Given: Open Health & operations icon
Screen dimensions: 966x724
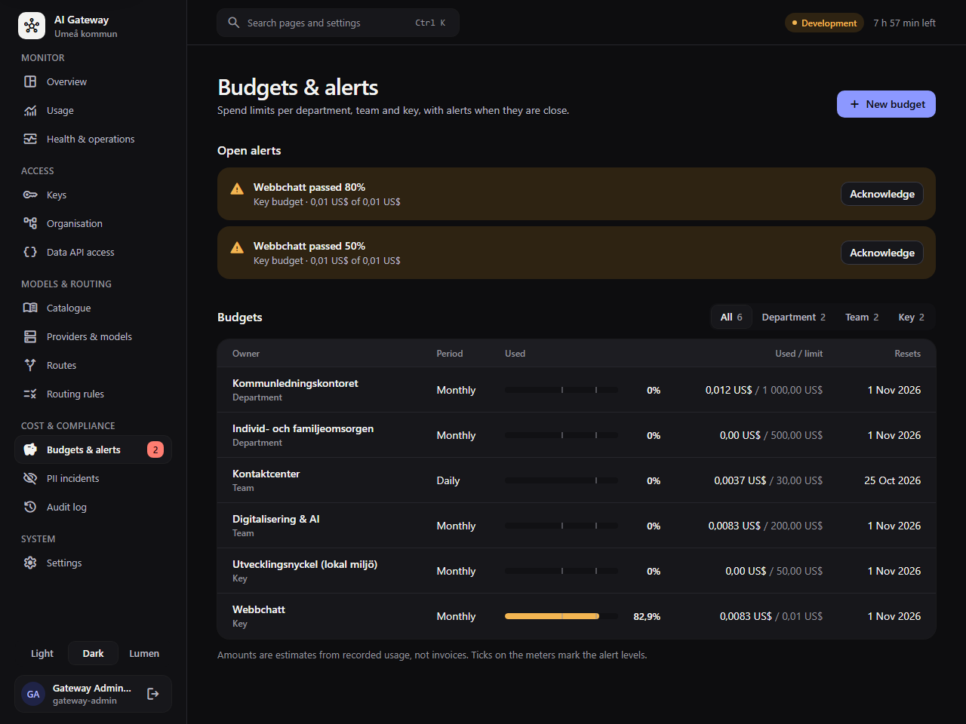Looking at the screenshot, I should pos(30,139).
